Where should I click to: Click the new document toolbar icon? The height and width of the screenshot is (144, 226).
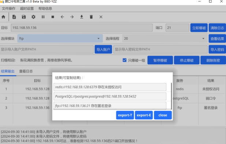click(x=14, y=17)
